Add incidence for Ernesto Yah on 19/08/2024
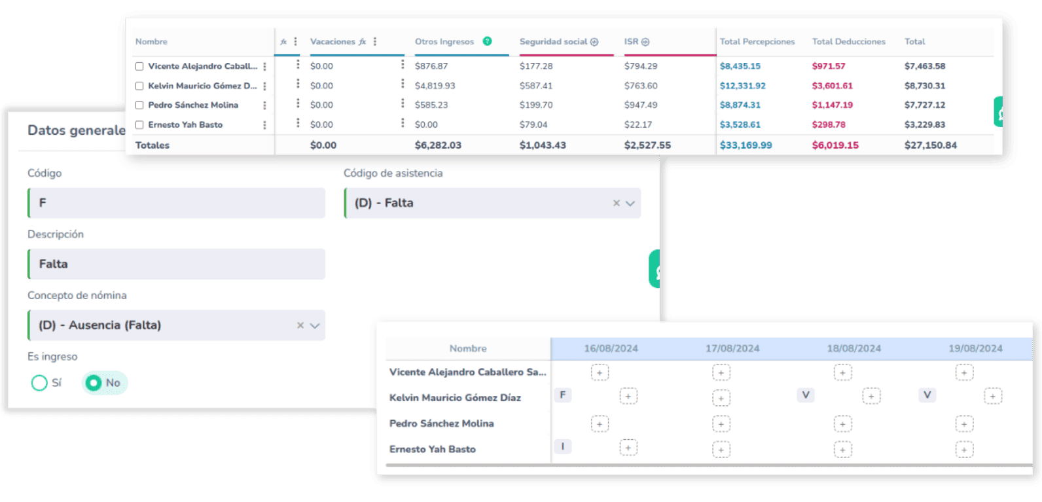The height and width of the screenshot is (502, 1042). tap(964, 450)
